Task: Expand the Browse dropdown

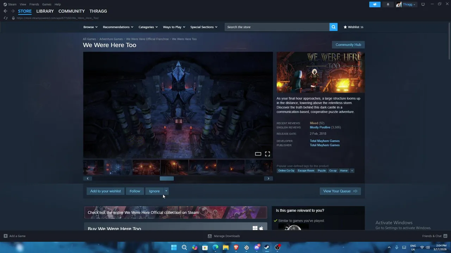Action: (x=90, y=27)
